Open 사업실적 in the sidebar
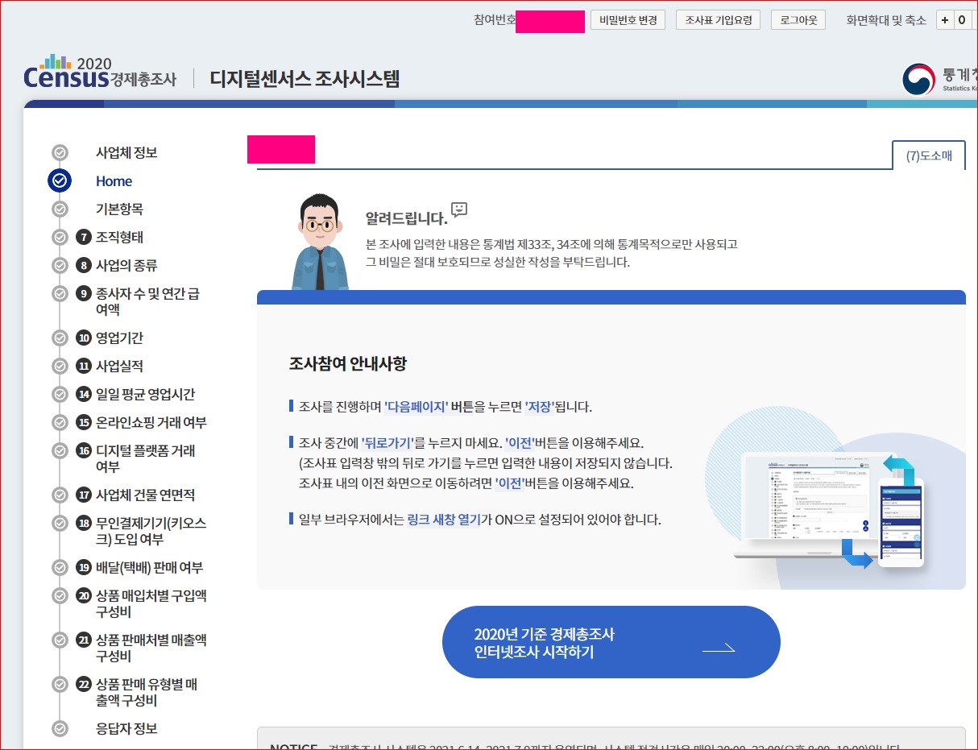The height and width of the screenshot is (750, 978). click(x=119, y=367)
